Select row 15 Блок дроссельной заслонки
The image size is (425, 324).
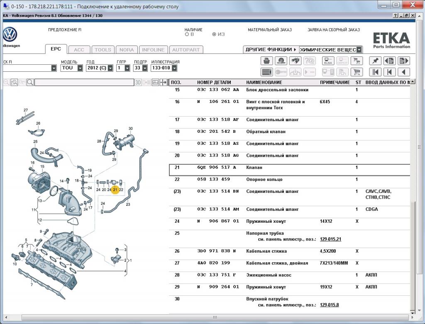[289, 92]
